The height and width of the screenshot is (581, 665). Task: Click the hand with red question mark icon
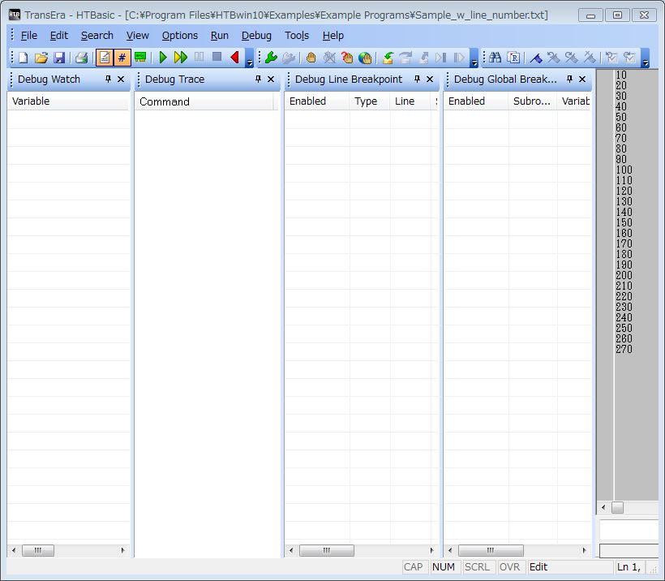(x=347, y=58)
